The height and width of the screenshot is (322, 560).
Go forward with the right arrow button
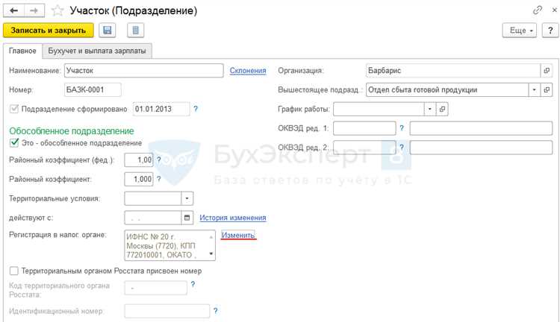[x=34, y=10]
